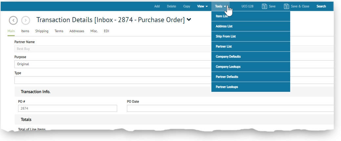The image size is (341, 141).
Task: Open the View dropdown menu
Action: (202, 6)
